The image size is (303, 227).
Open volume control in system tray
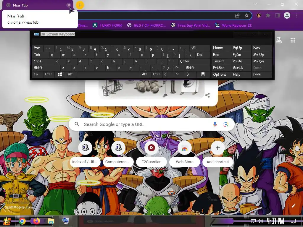[260, 221]
